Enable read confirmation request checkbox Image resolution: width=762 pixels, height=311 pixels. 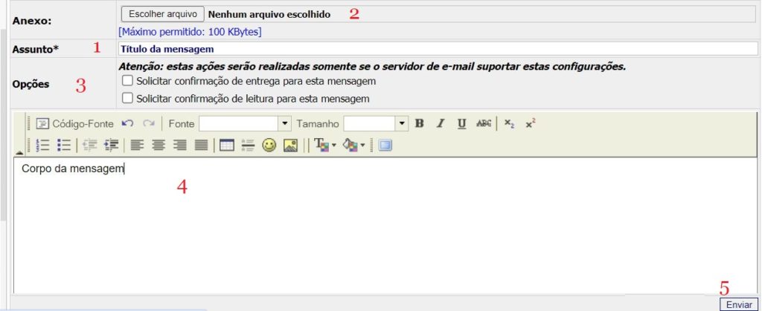point(128,98)
